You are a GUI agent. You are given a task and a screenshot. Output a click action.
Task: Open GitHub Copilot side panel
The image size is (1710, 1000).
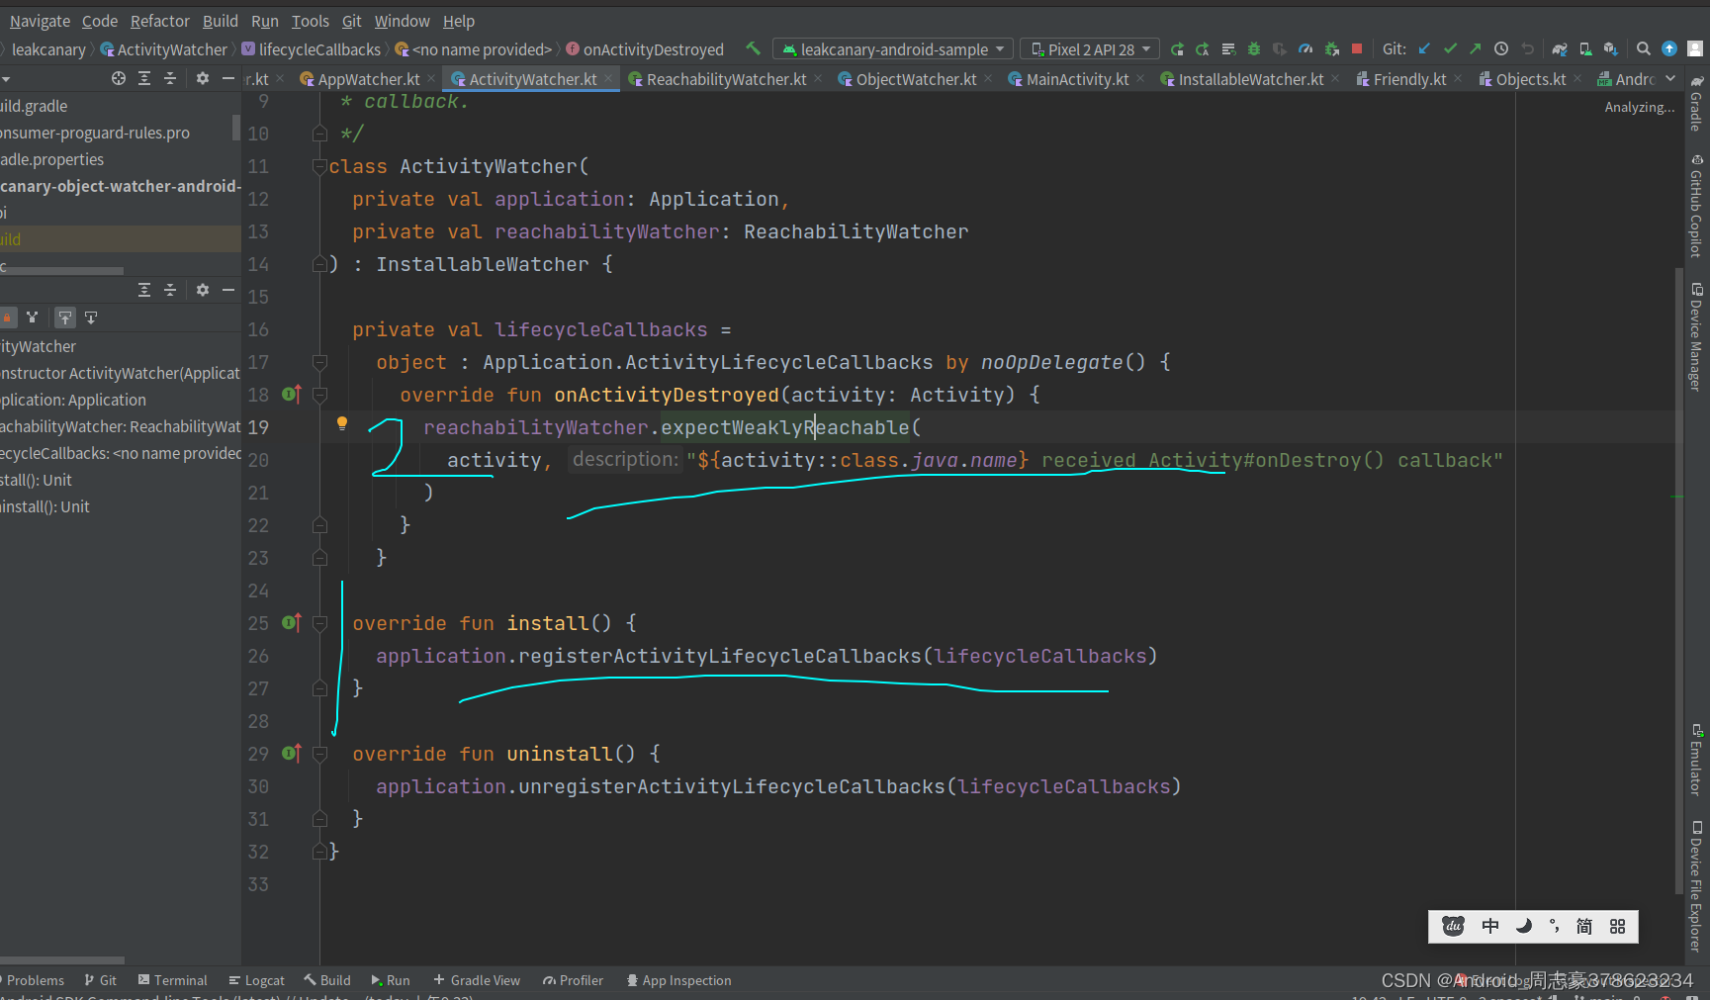click(1696, 206)
